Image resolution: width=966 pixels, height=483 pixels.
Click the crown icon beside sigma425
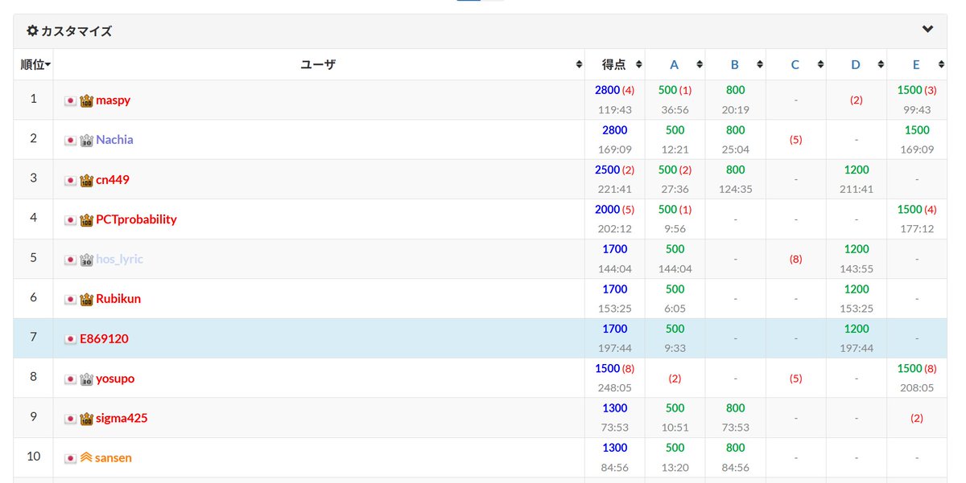click(85, 418)
